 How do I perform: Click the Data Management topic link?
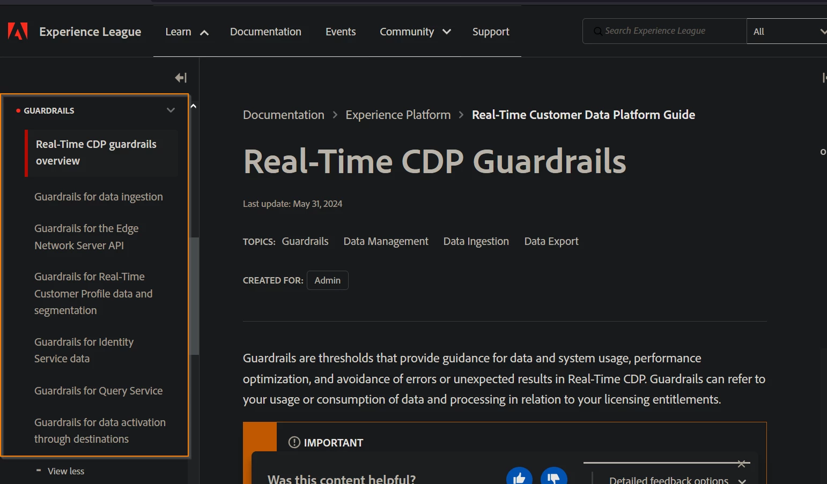coord(386,241)
